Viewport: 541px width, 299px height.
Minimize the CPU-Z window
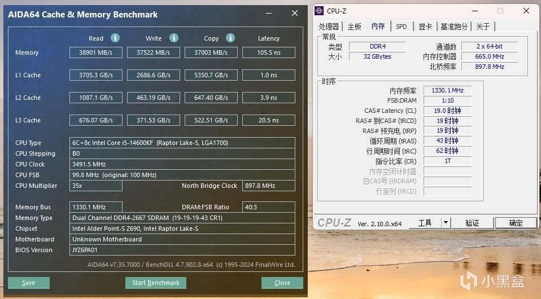coord(475,11)
